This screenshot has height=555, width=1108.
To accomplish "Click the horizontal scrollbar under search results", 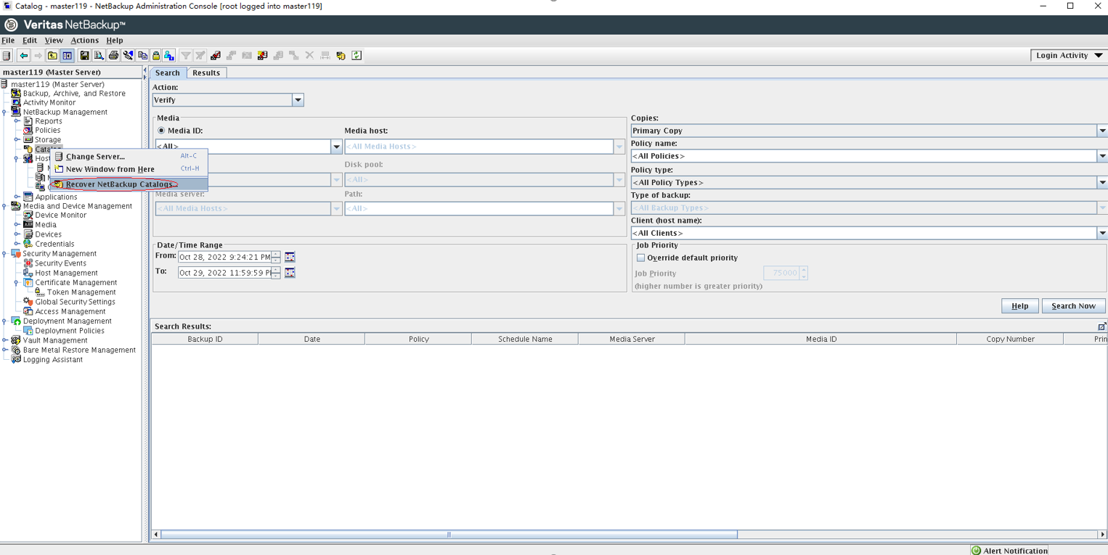I will tap(449, 535).
